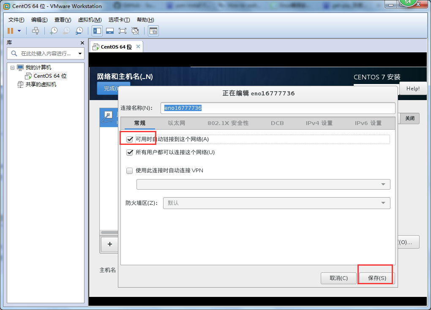Select 我的计算机 in the library tree

click(38, 68)
